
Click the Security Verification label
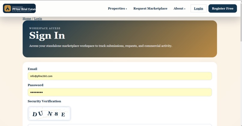point(44,101)
